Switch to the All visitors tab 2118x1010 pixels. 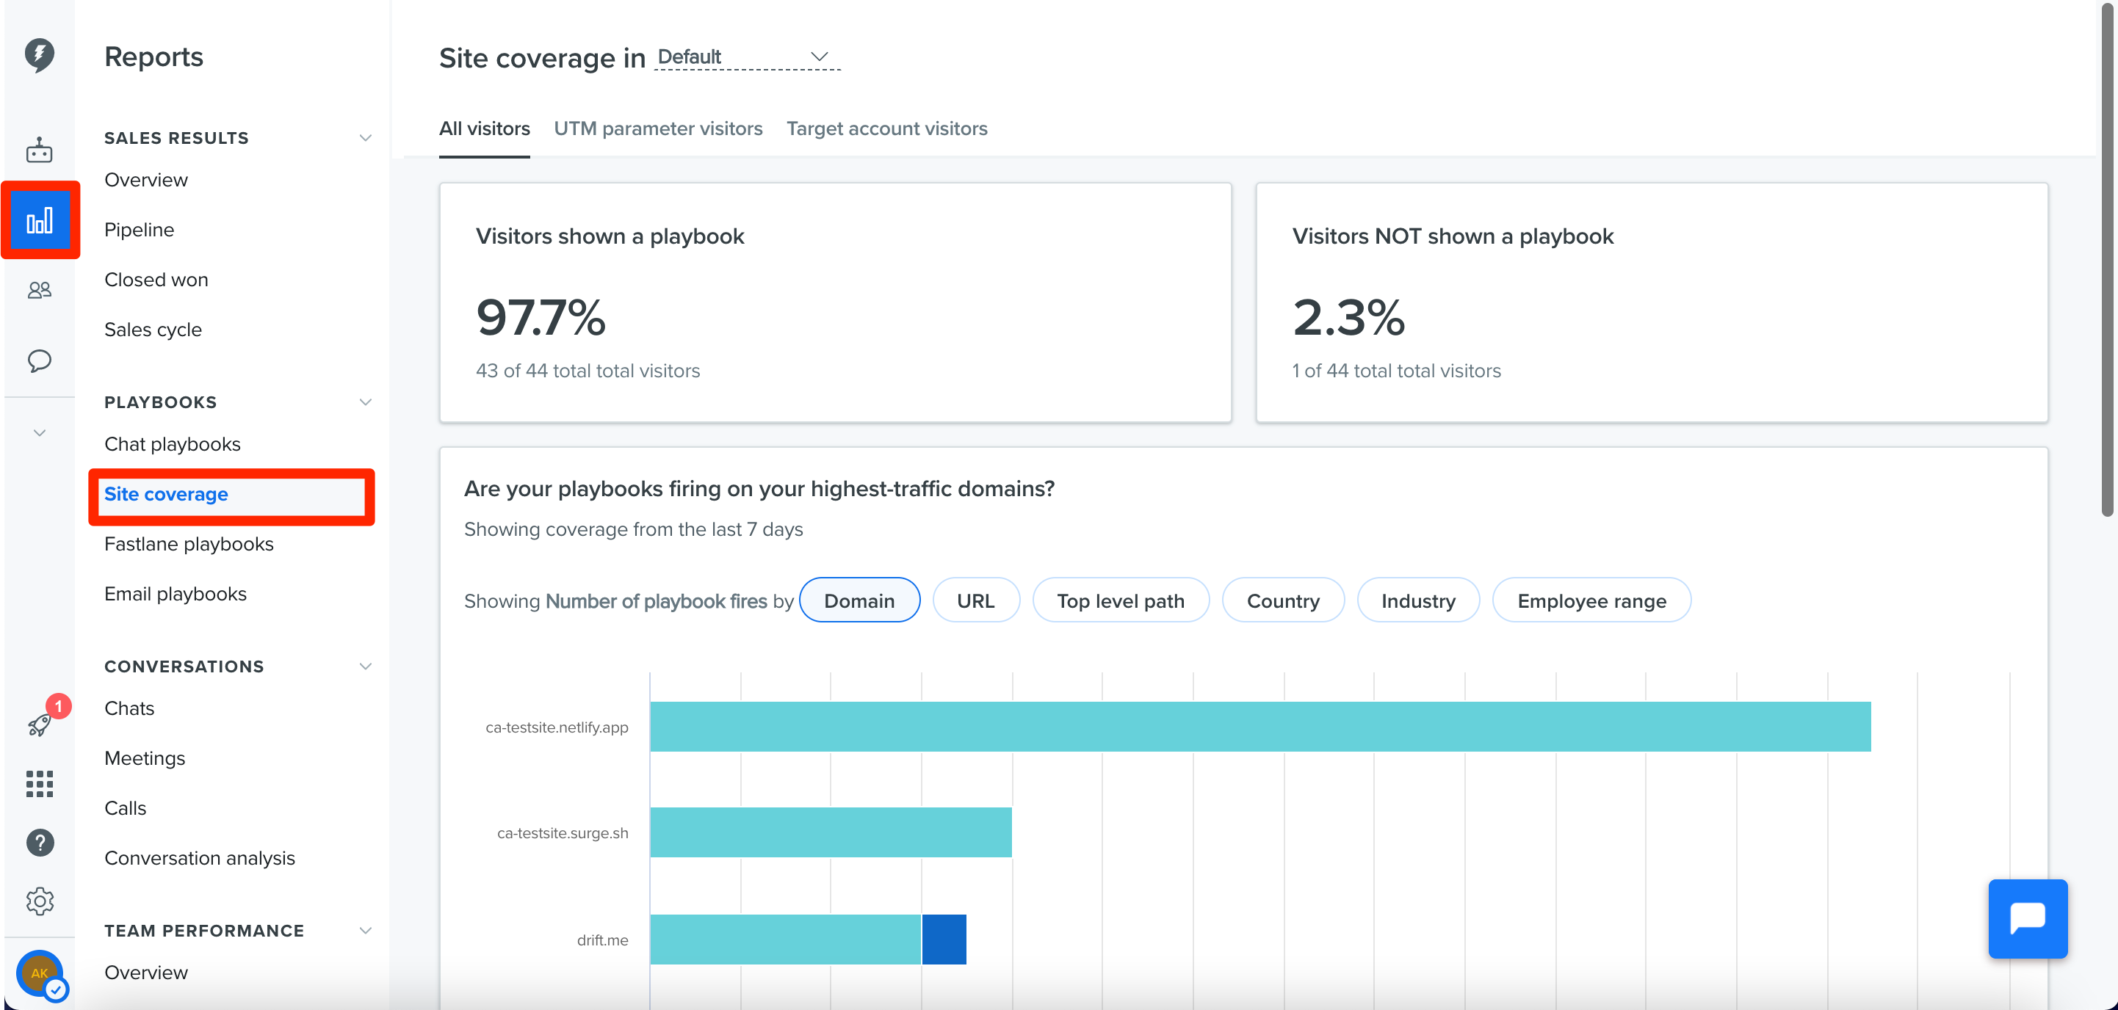pos(484,129)
